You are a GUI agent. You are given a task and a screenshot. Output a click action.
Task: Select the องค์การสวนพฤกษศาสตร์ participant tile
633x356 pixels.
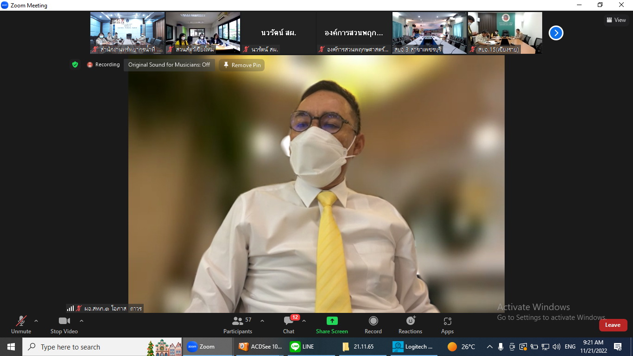click(x=354, y=33)
